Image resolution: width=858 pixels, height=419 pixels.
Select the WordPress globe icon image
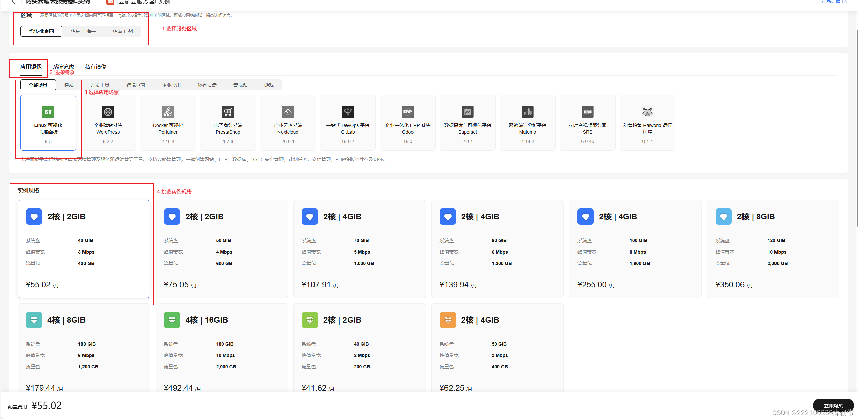(108, 112)
